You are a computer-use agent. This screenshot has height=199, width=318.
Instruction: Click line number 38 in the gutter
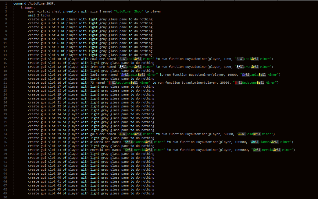coord(5,150)
